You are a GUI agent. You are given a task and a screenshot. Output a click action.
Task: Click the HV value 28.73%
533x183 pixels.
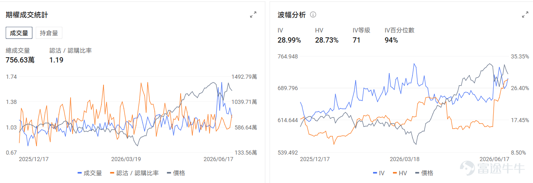click(x=326, y=40)
